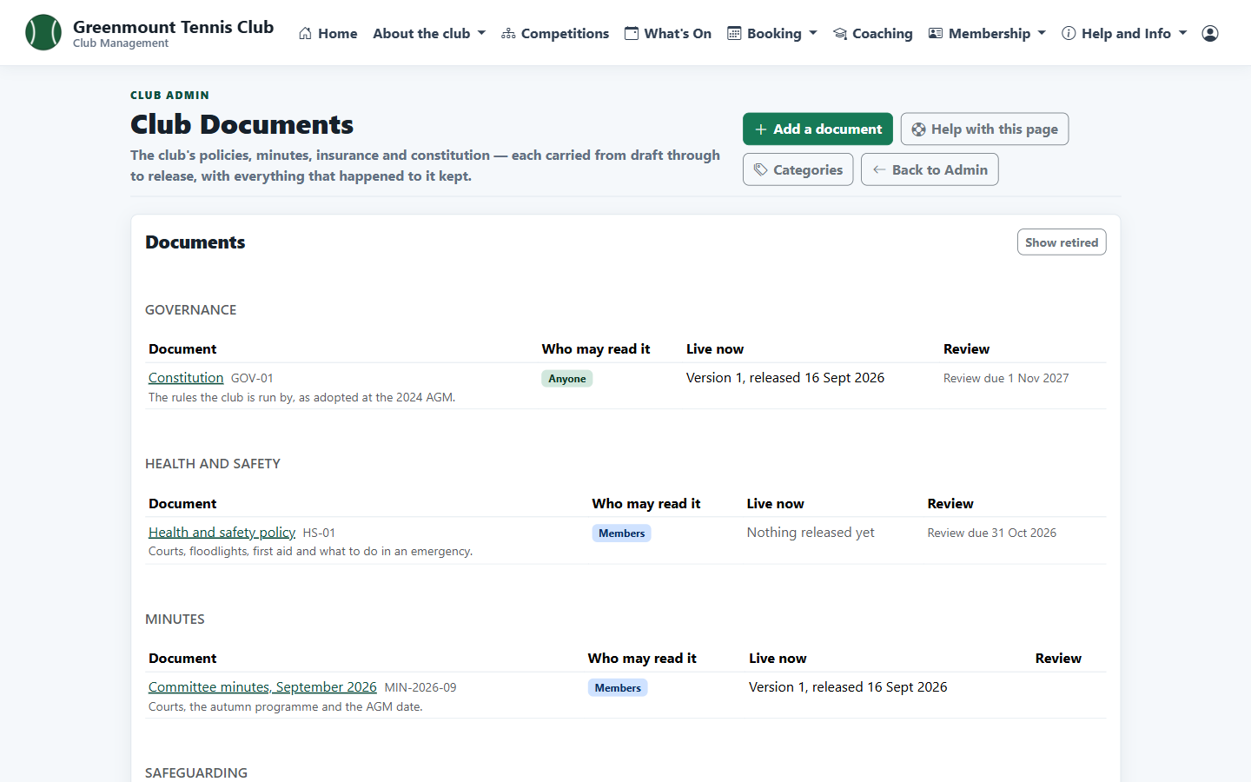The height and width of the screenshot is (782, 1251).
Task: Go Back to Admin
Action: (x=930, y=169)
